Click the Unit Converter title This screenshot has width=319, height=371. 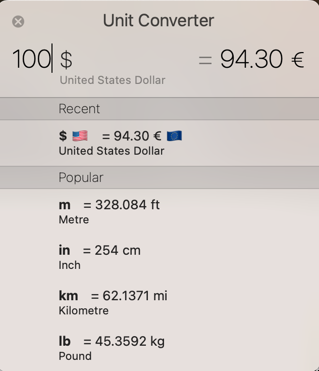pyautogui.click(x=158, y=20)
